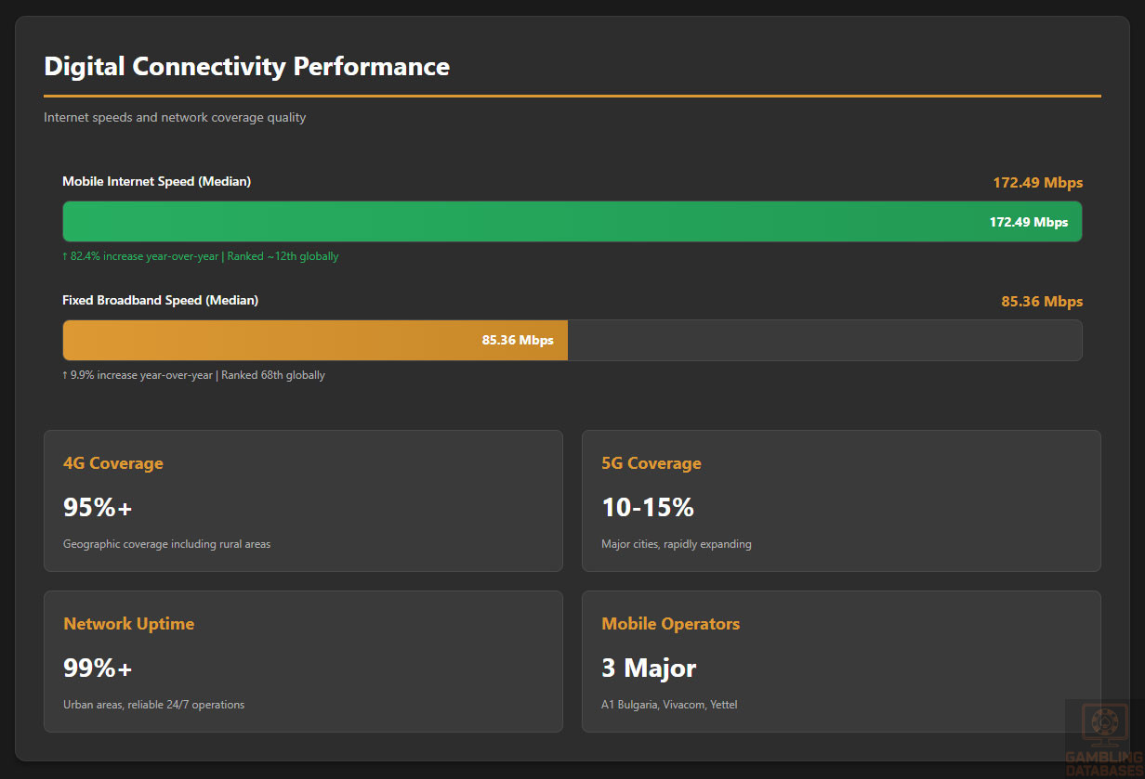The image size is (1145, 779).
Task: Click the 99%+ uptime figure
Action: [x=98, y=669]
